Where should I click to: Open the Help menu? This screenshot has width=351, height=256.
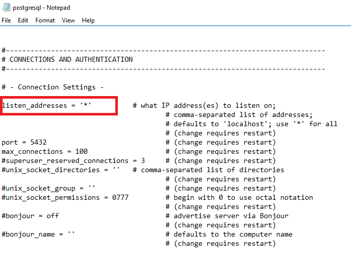click(88, 20)
